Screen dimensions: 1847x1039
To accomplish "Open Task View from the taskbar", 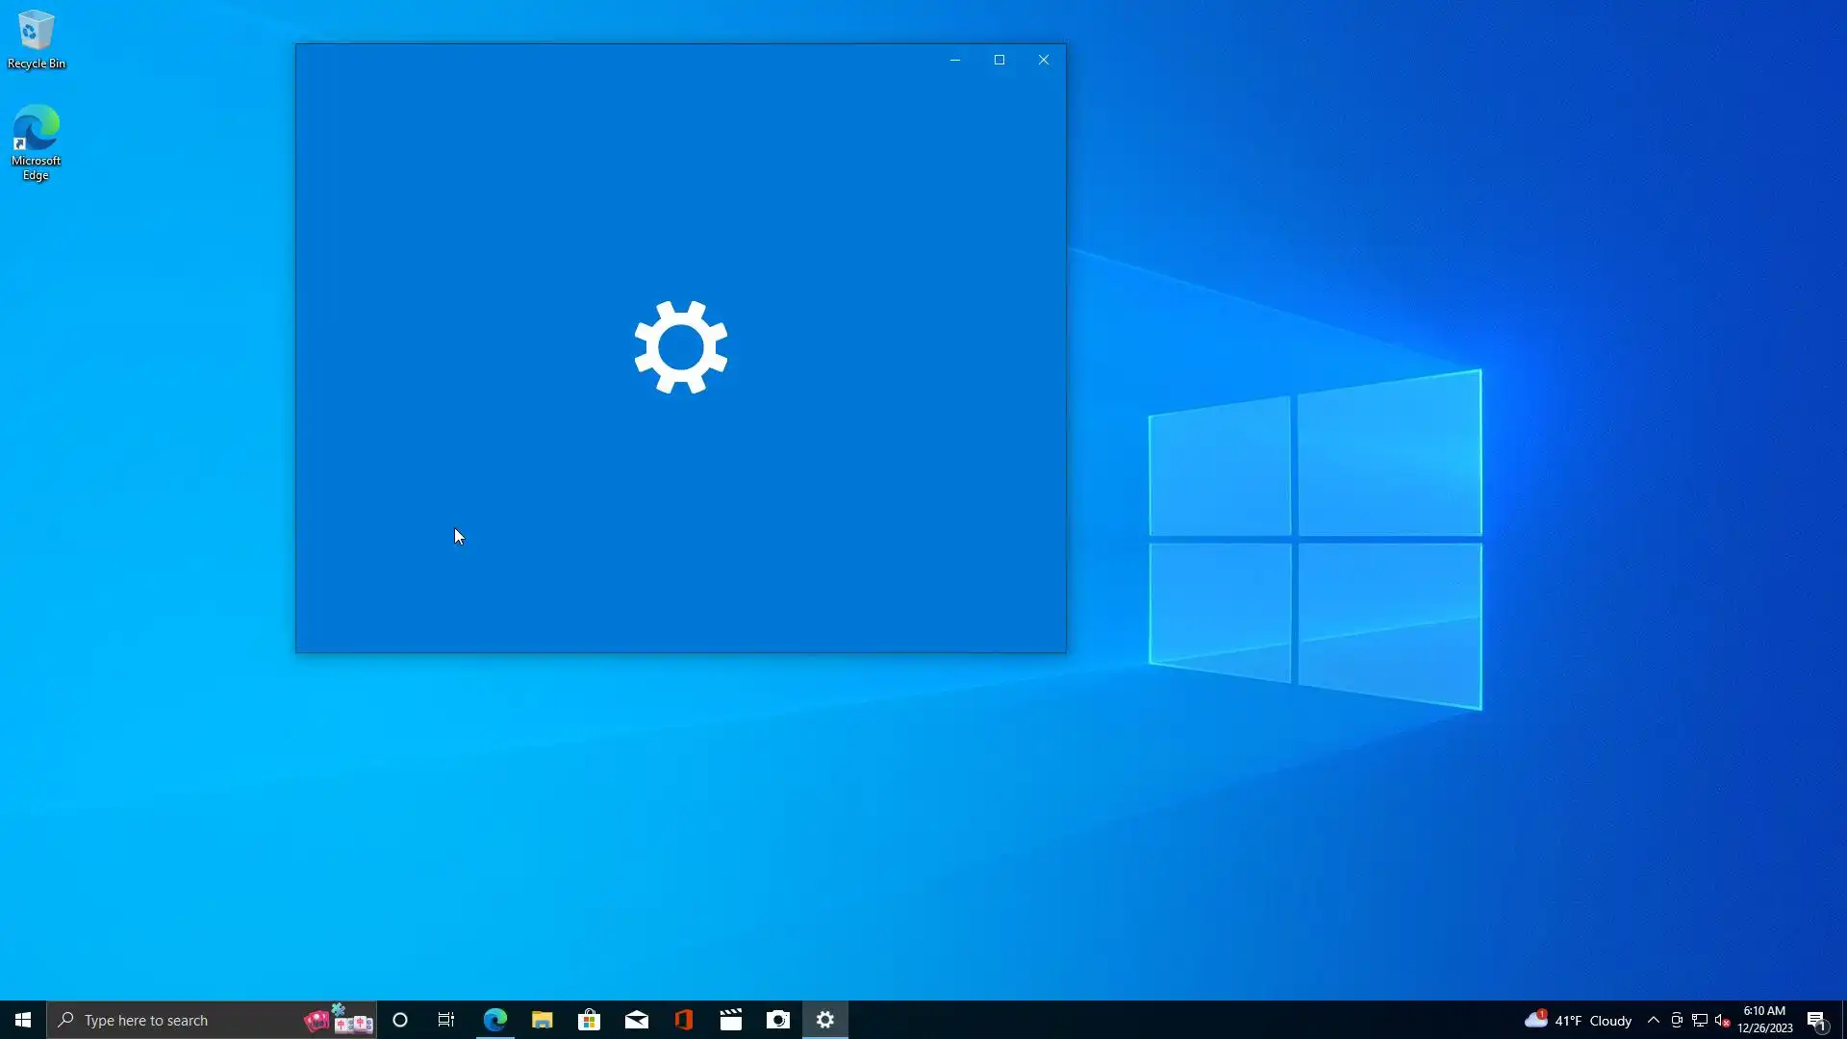I will (x=446, y=1020).
